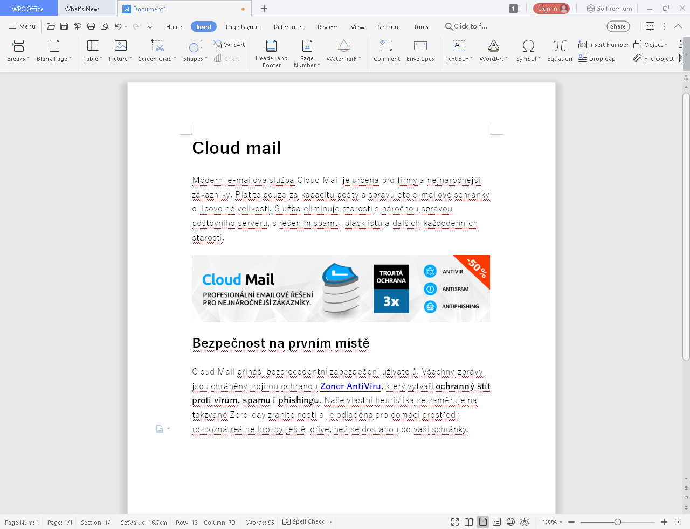690x529 pixels.
Task: Click the zoom slider handle
Action: click(618, 522)
